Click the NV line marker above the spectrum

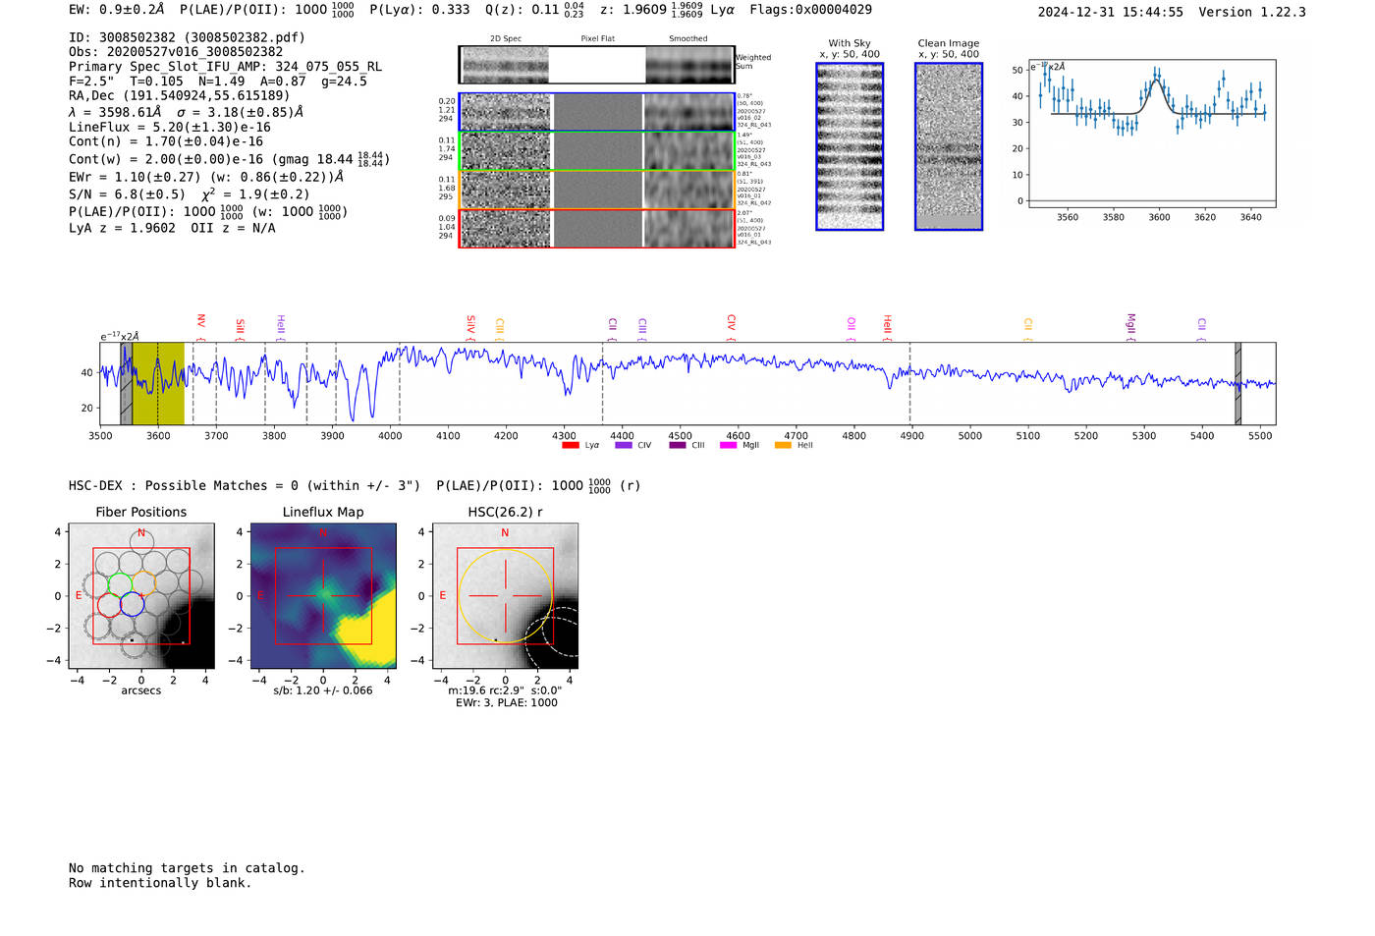coord(201,322)
